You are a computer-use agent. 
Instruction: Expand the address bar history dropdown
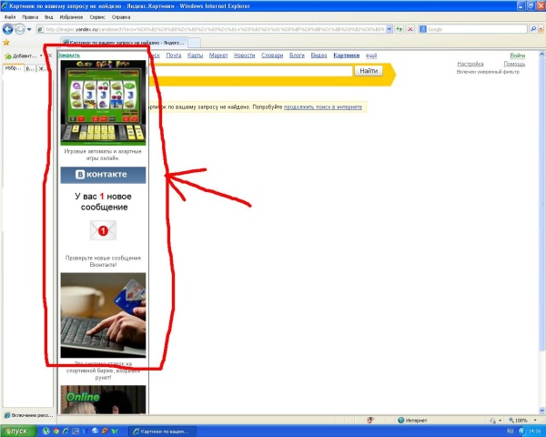tap(389, 29)
